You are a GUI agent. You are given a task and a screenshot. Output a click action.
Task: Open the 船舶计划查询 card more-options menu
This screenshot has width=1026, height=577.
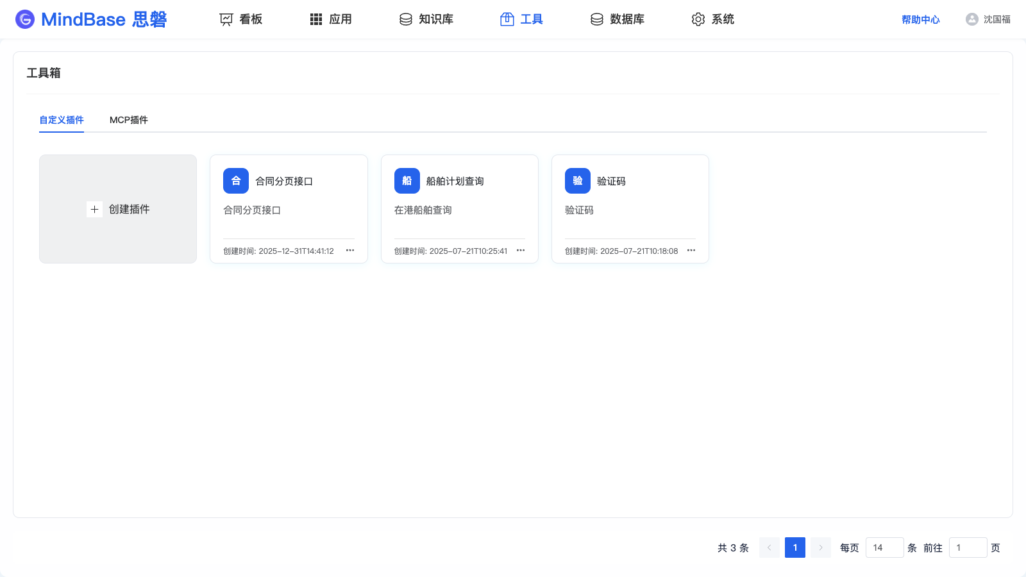[x=521, y=251]
